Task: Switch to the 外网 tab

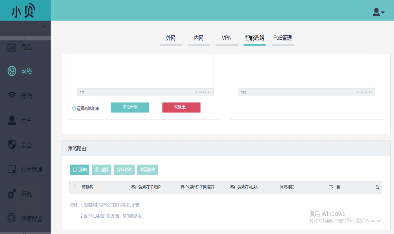Action: click(171, 38)
